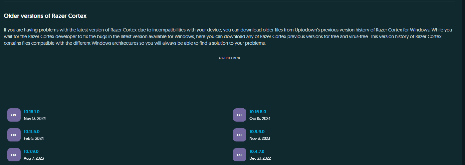Click the date Nov 13, 2024
This screenshot has height=165, width=465.
pyautogui.click(x=35, y=119)
